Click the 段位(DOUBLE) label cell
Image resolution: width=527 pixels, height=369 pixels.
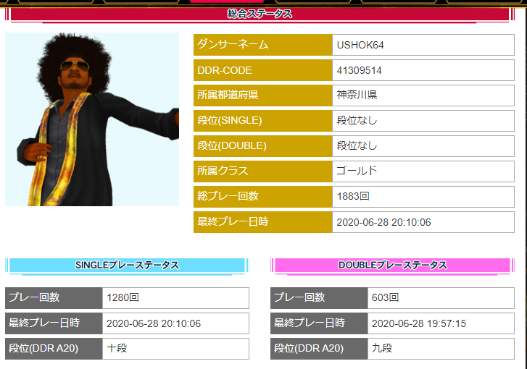[263, 146]
